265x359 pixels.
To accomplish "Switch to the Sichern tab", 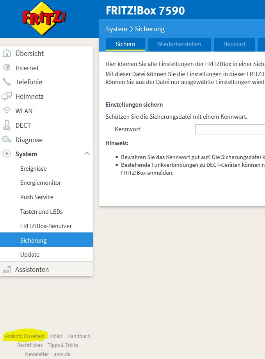I will tap(125, 44).
